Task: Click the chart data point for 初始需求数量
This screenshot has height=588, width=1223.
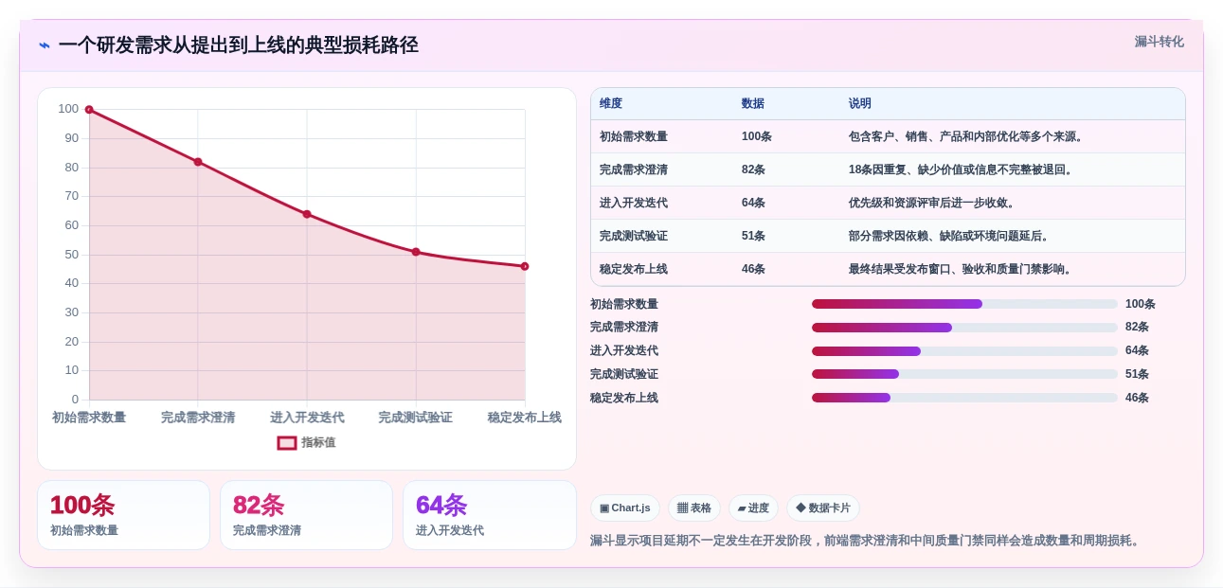Action: point(89,110)
